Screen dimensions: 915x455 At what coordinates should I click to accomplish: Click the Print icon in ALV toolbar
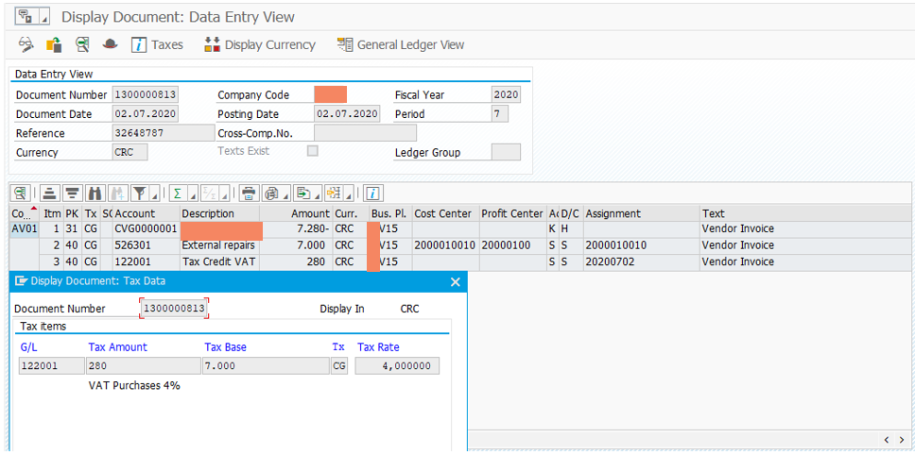(x=249, y=194)
